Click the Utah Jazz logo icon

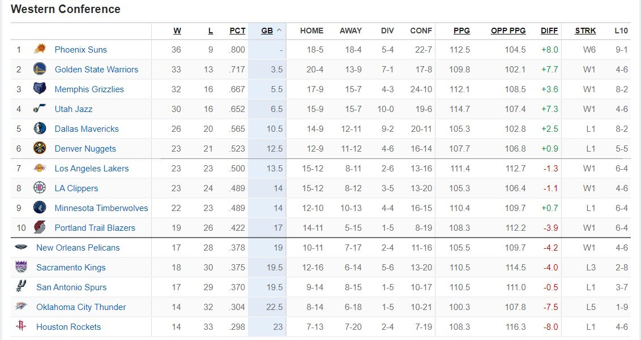click(x=40, y=109)
